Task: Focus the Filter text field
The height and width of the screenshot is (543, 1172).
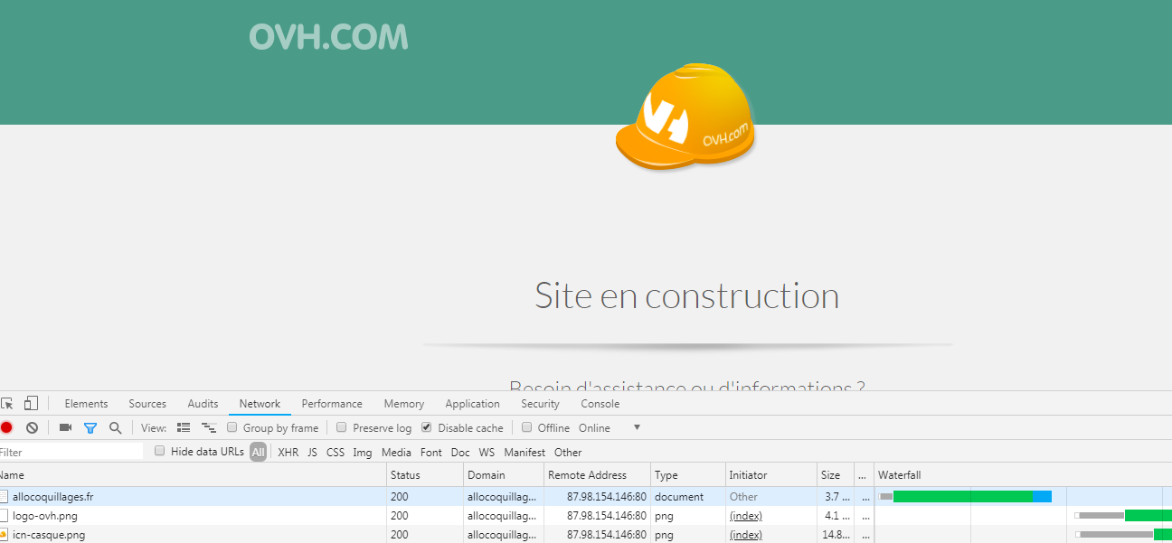Action: coord(71,452)
